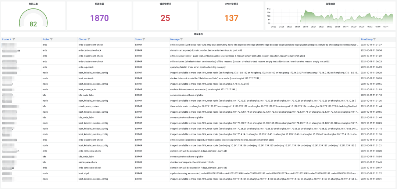
Task: Sort by the Checker column header
Action: click(83, 39)
